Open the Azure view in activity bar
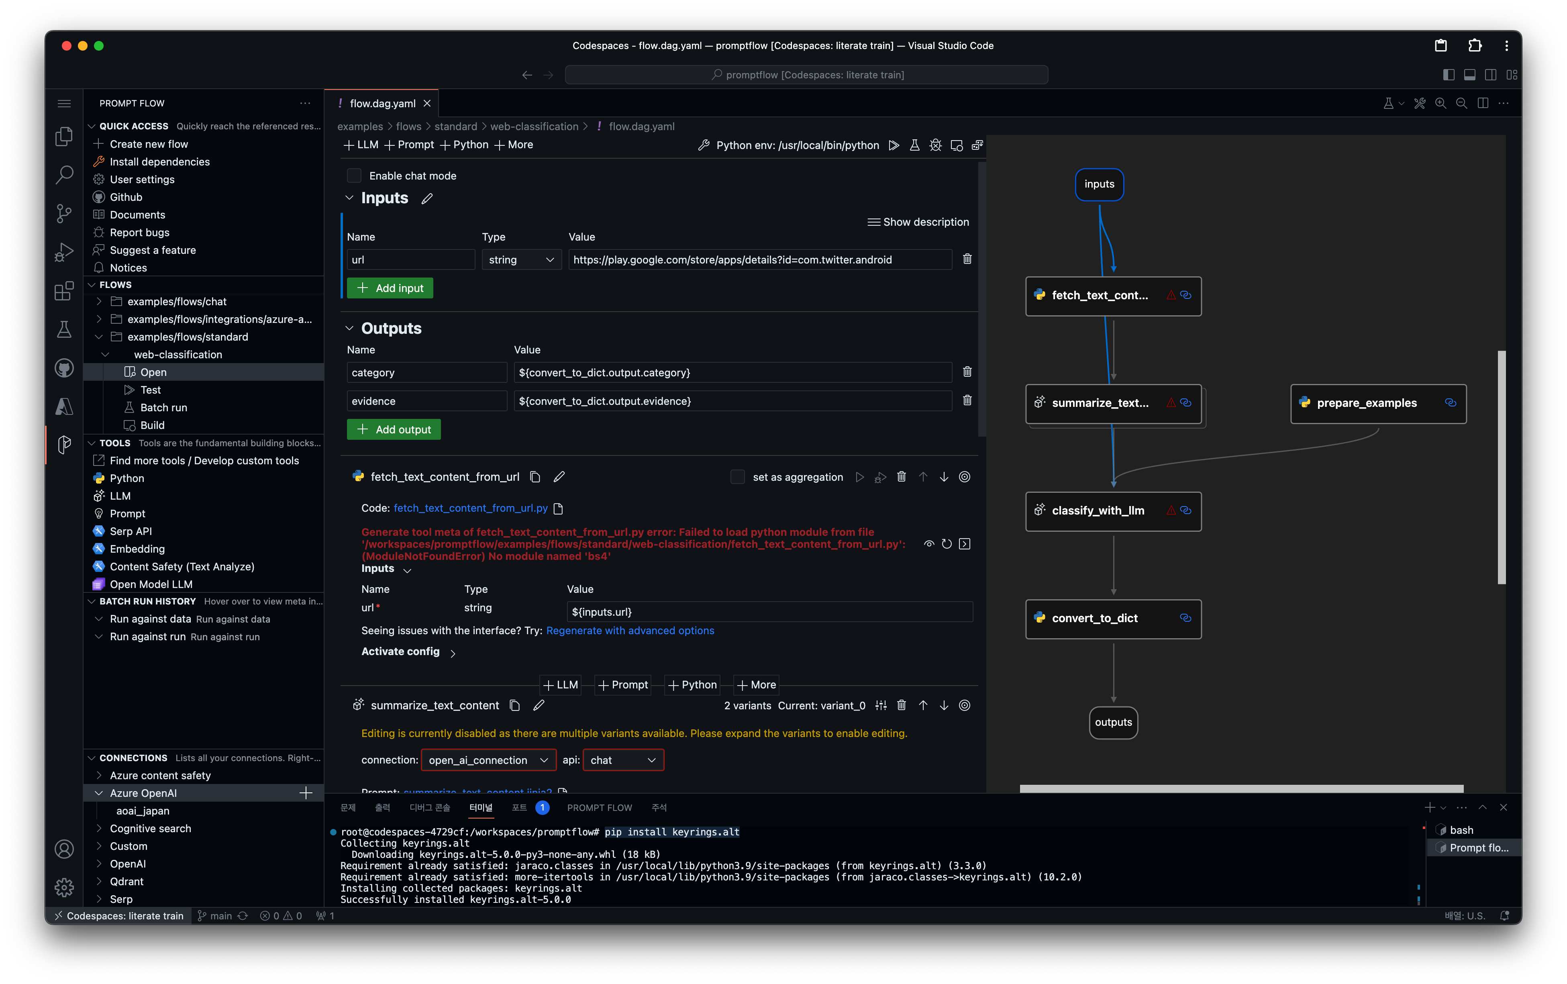1567x984 pixels. 64,407
